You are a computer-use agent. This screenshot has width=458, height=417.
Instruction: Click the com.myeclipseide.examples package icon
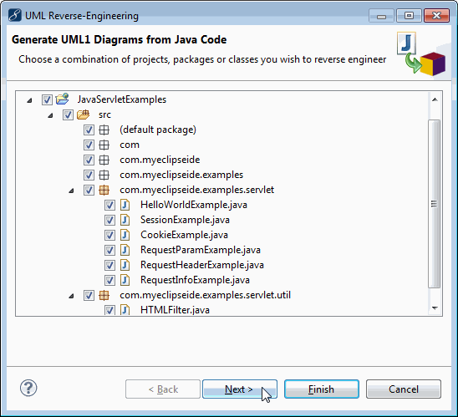tap(104, 175)
